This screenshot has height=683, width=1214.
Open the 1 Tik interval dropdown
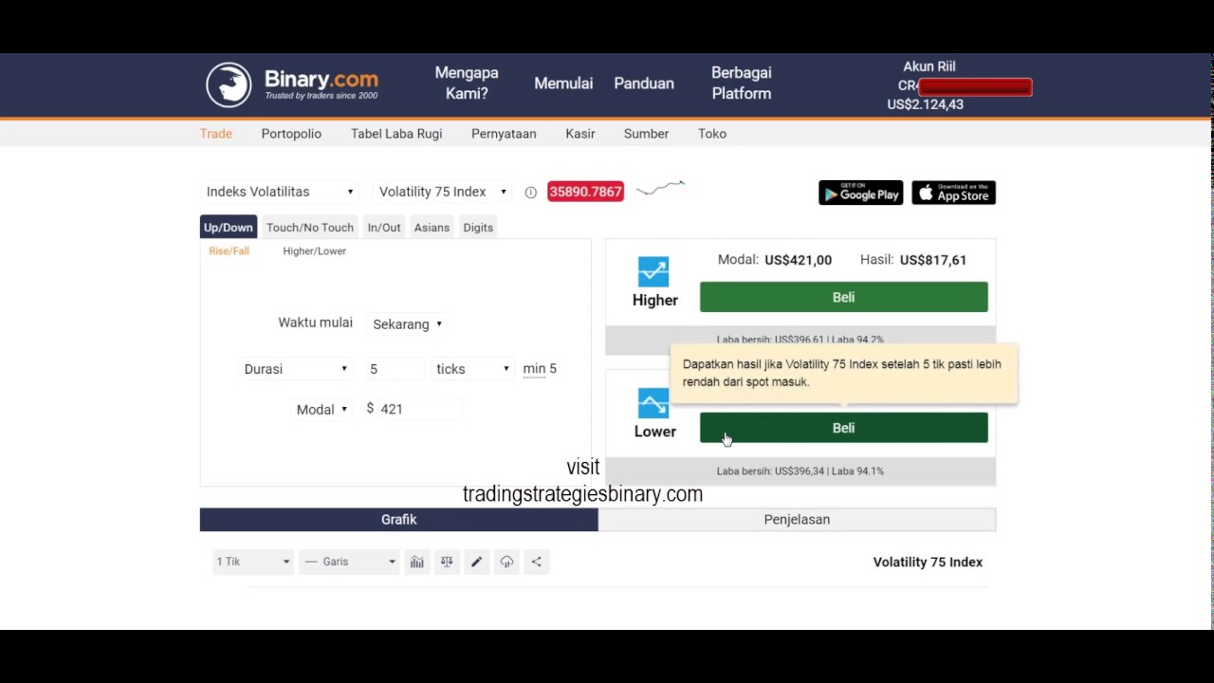(x=252, y=562)
